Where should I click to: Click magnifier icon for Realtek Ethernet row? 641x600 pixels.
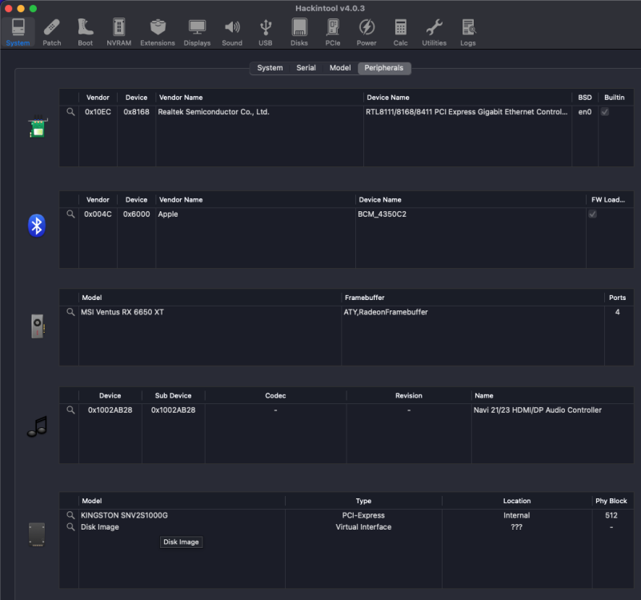pos(70,111)
